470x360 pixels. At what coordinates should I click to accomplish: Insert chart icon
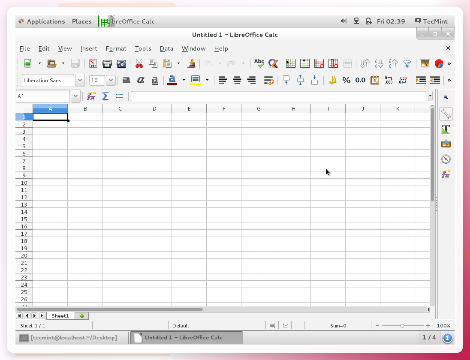[x=439, y=63]
